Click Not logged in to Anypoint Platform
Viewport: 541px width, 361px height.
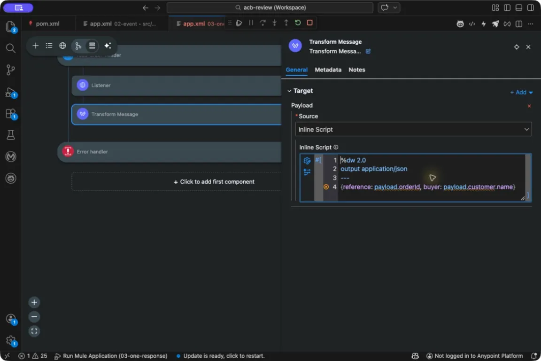pos(475,356)
